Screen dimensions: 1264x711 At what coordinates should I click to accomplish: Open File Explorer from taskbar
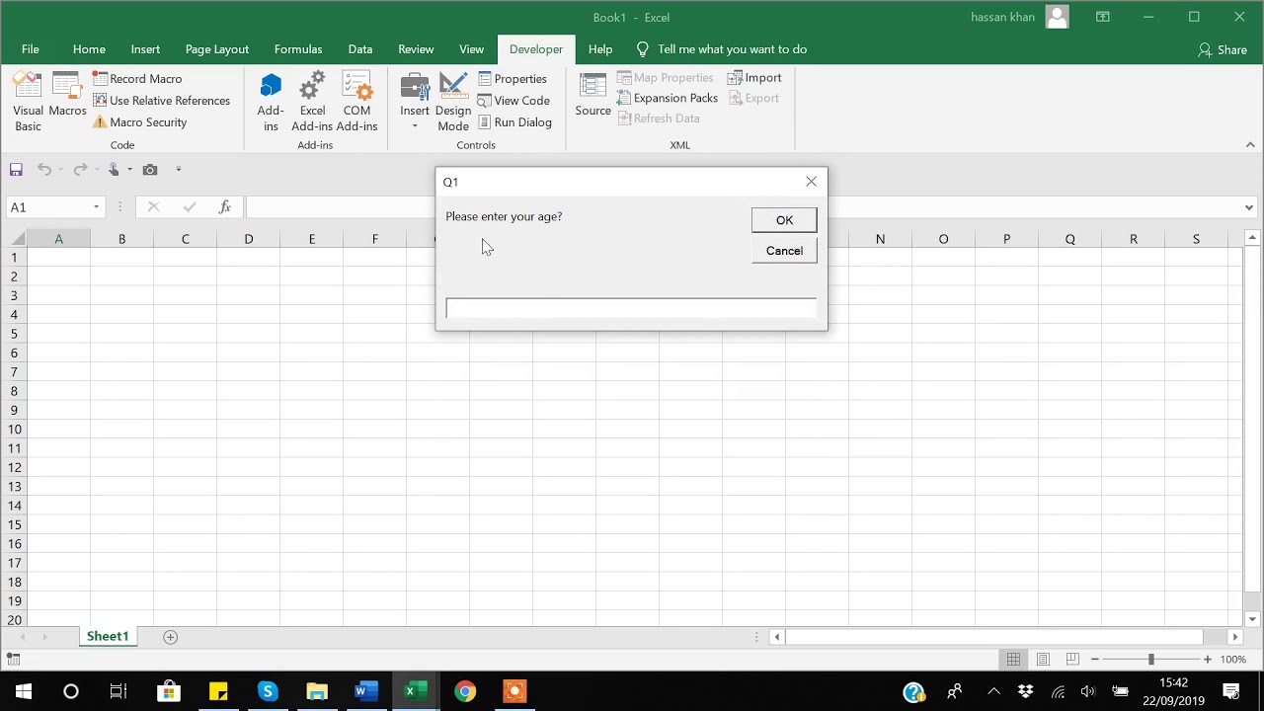pyautogui.click(x=316, y=691)
